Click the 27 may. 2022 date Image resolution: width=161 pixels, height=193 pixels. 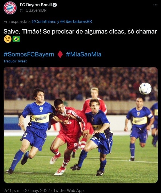click(x=37, y=191)
